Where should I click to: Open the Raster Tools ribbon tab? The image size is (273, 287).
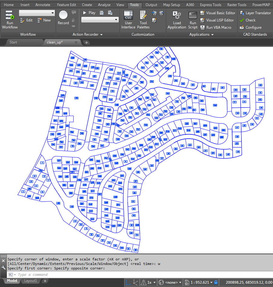(237, 5)
